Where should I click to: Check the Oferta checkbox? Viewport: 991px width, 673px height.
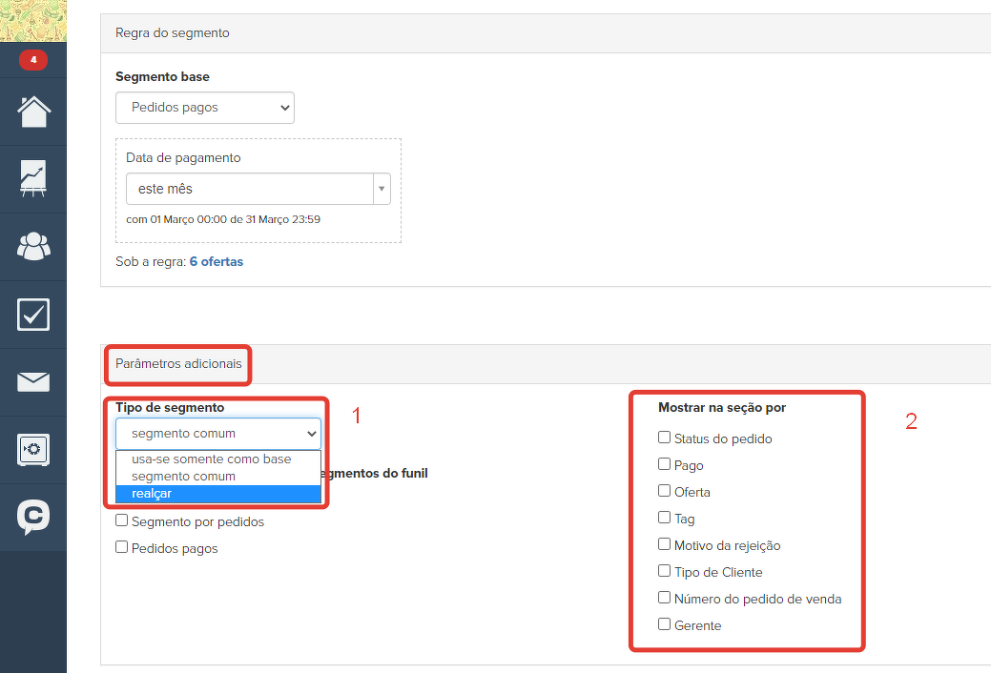665,491
